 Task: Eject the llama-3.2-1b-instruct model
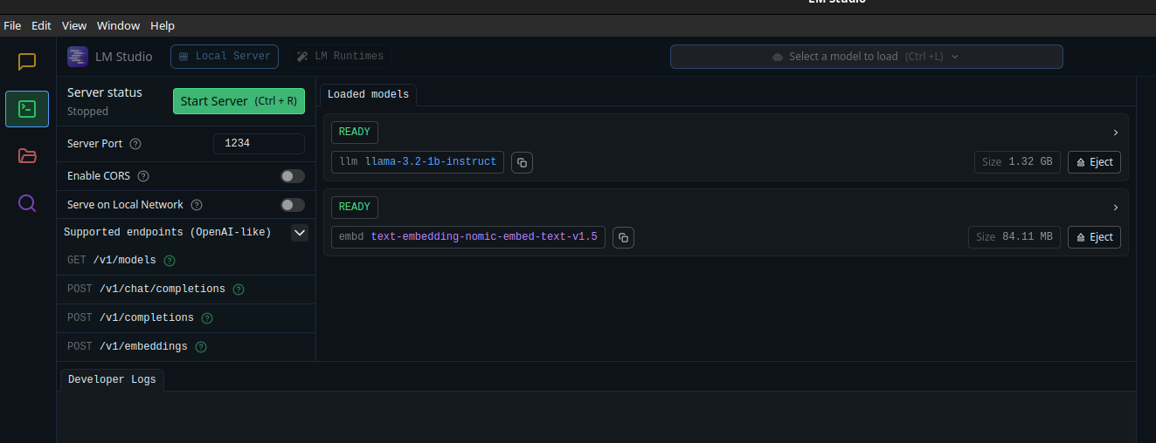point(1094,162)
